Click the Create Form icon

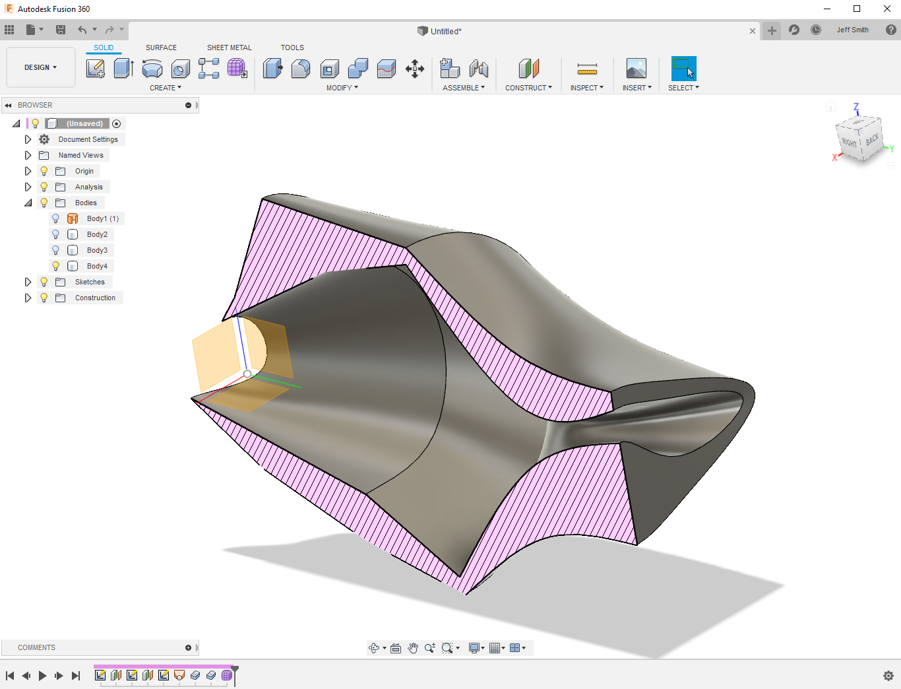237,69
